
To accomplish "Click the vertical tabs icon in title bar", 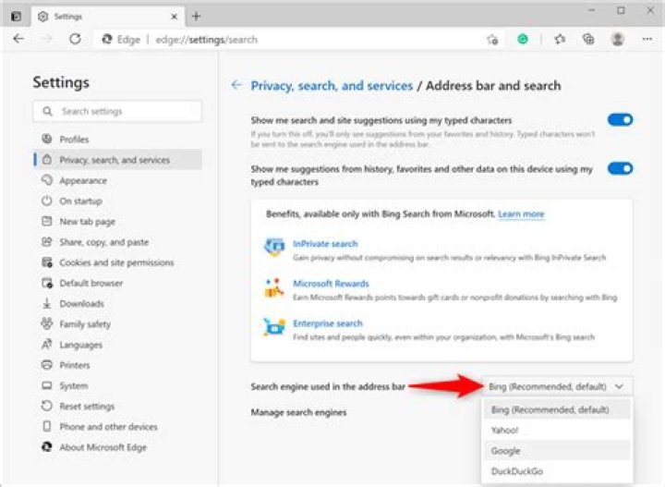I will [16, 17].
